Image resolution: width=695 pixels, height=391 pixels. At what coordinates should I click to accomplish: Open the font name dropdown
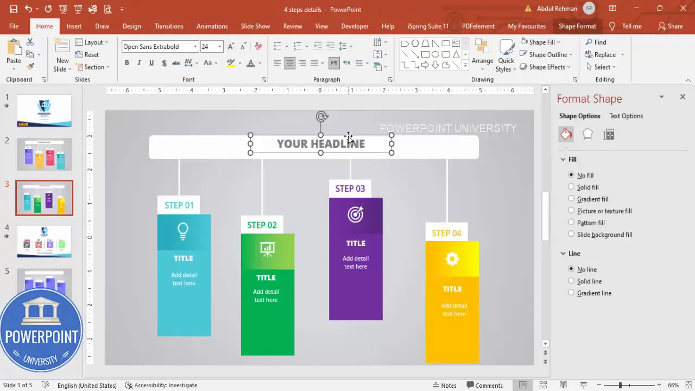pos(195,47)
